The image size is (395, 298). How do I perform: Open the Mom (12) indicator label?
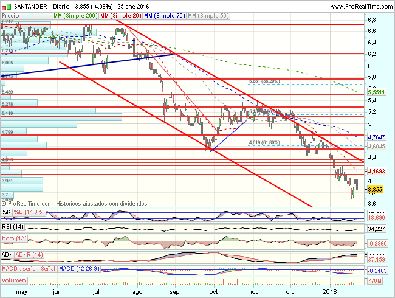(x=14, y=238)
